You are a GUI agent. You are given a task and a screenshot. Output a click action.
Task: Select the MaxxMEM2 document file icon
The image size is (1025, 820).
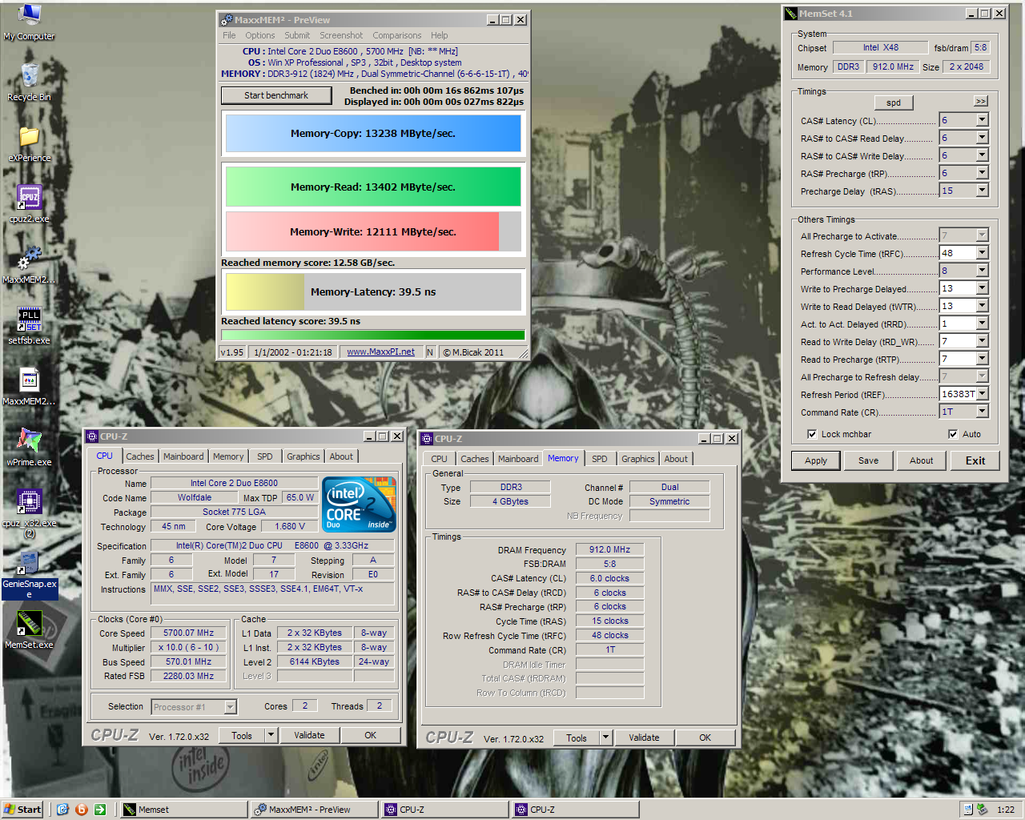(30, 380)
